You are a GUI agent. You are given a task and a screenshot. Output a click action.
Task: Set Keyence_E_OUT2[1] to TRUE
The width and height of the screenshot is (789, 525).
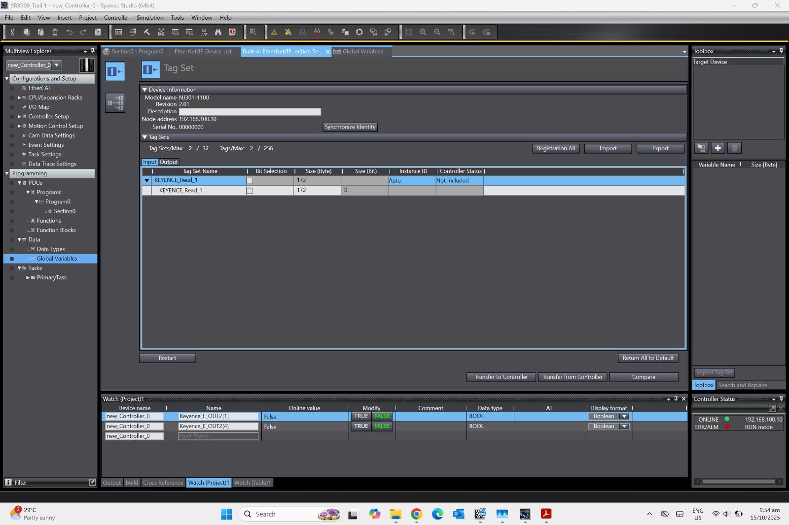pos(361,416)
